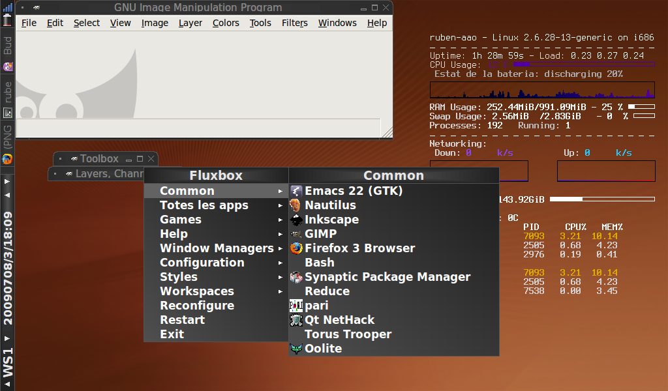Click the 'Processes: 192' text

coord(466,126)
